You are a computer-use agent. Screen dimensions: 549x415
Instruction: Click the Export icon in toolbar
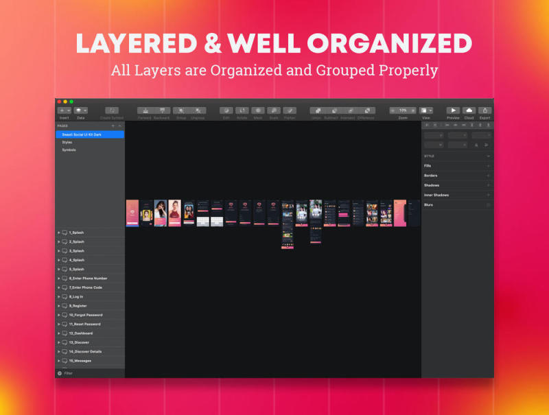(x=485, y=110)
